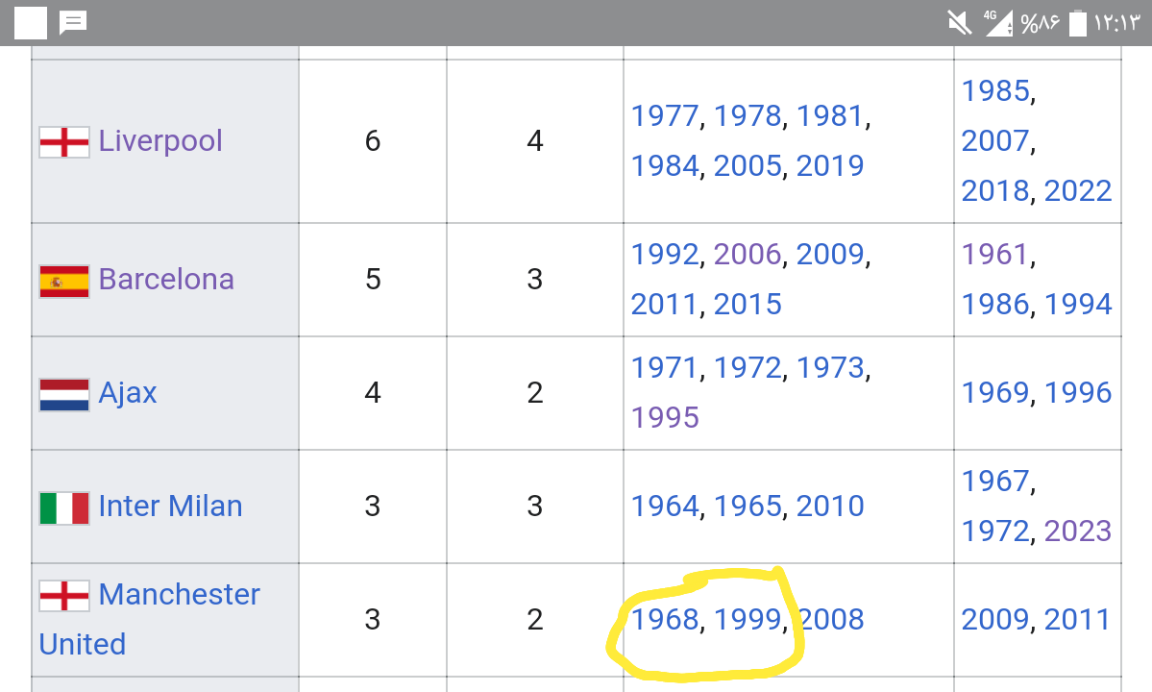Click the Netherlands flag beside Ajax

(x=64, y=394)
